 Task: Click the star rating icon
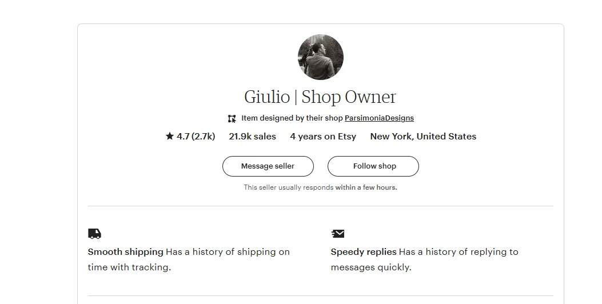pyautogui.click(x=170, y=137)
